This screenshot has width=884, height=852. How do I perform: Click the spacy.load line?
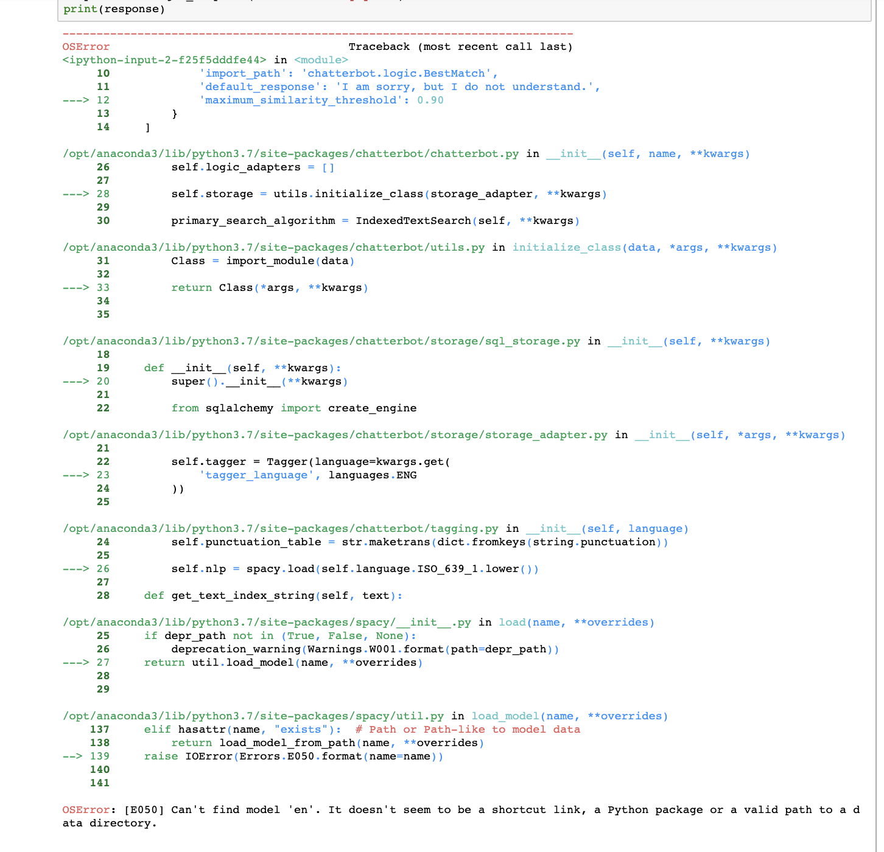tap(355, 569)
